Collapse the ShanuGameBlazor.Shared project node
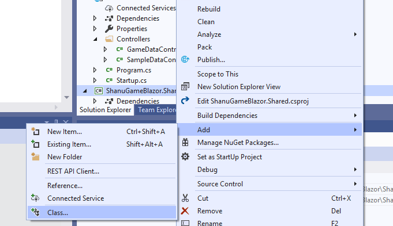The height and width of the screenshot is (226, 393). coord(85,91)
